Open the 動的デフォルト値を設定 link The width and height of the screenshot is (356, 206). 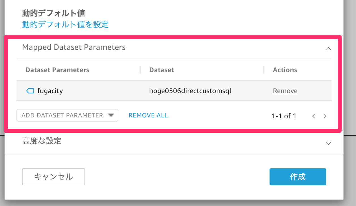pyautogui.click(x=65, y=25)
